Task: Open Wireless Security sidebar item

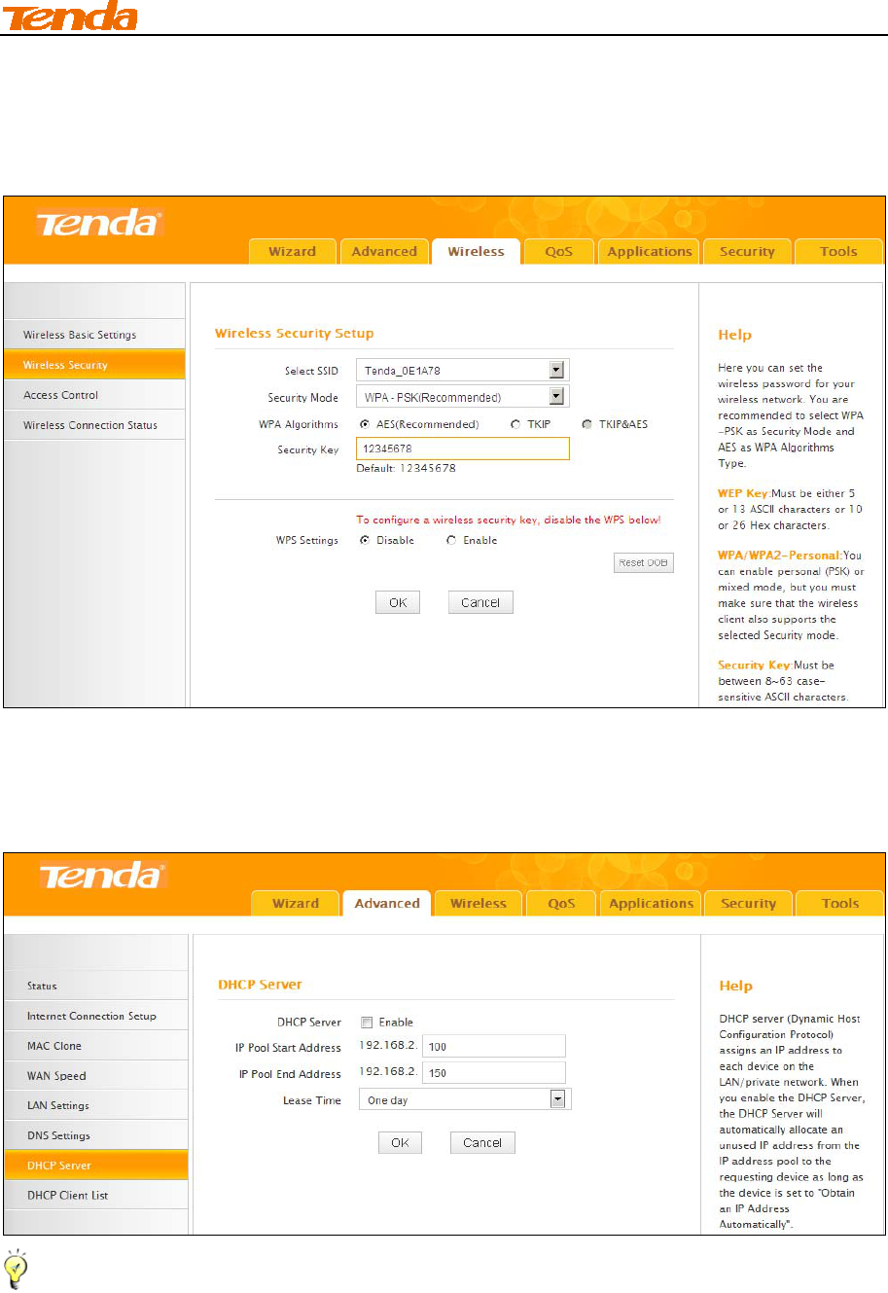Action: [94, 365]
